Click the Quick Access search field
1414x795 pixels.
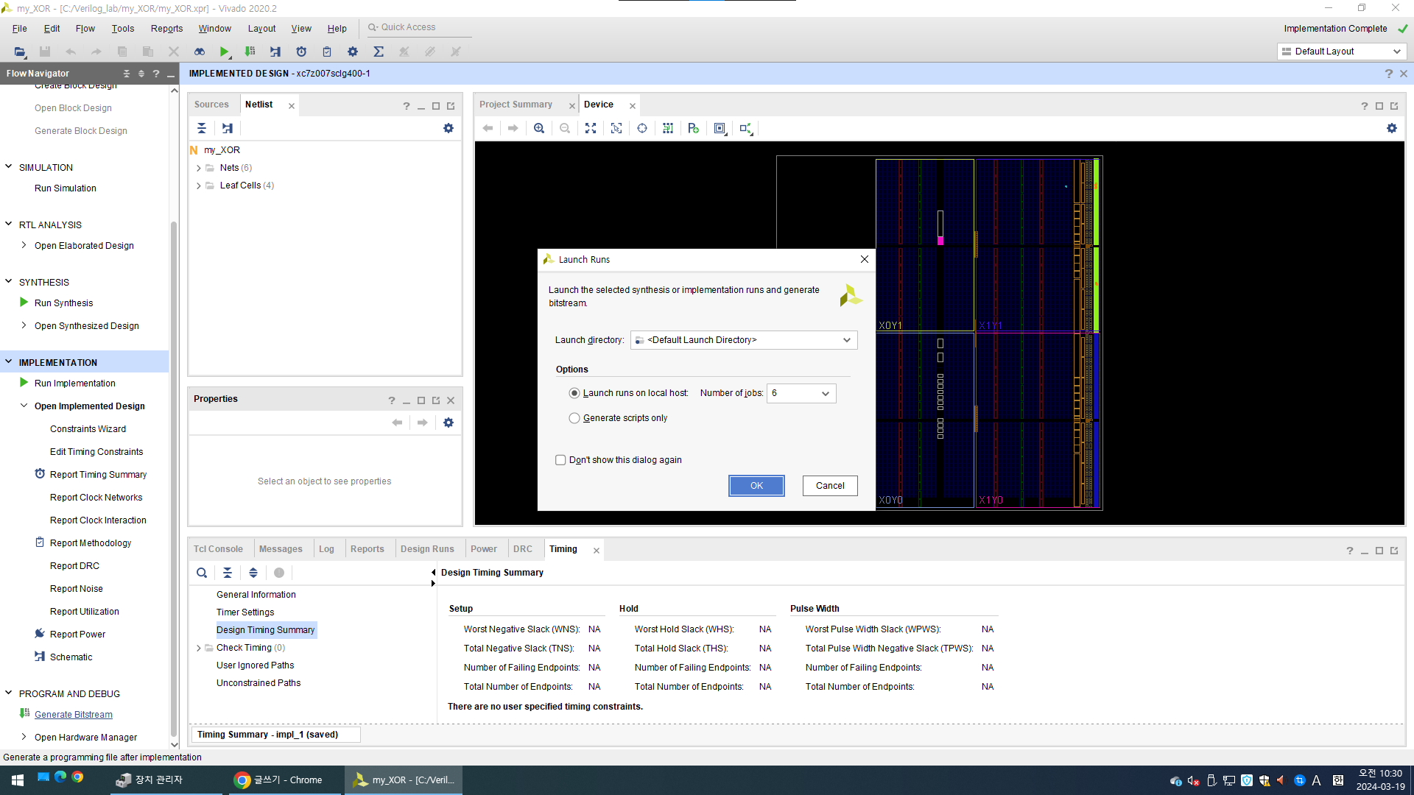[x=418, y=27]
